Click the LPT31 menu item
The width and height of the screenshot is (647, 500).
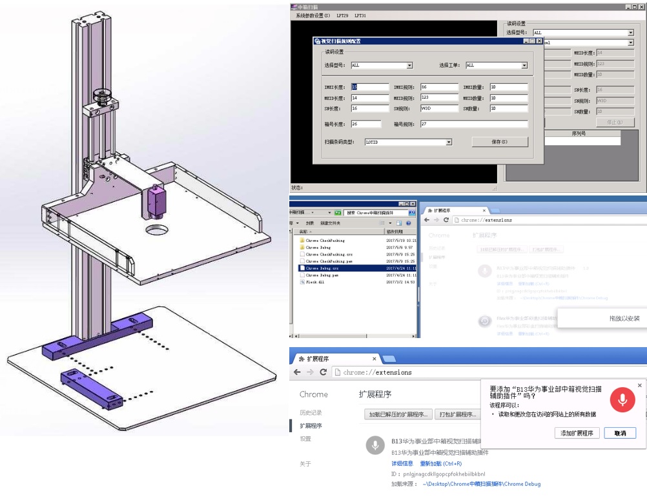pos(360,15)
